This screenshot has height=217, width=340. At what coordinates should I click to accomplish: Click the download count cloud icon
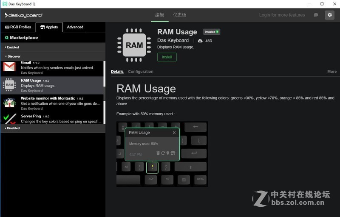[x=201, y=41]
